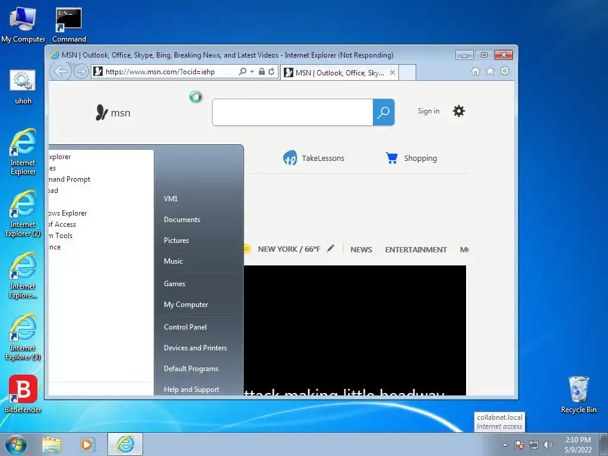608x456 pixels.
Task: Open Music in the Start menu
Action: 173,261
